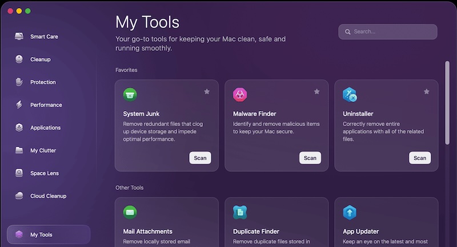
Task: Click the blue Uninstaller hexagon icon
Action: point(350,95)
